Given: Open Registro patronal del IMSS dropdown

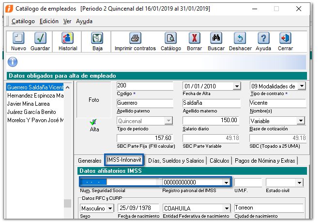Looking at the screenshot, I should [226, 182].
